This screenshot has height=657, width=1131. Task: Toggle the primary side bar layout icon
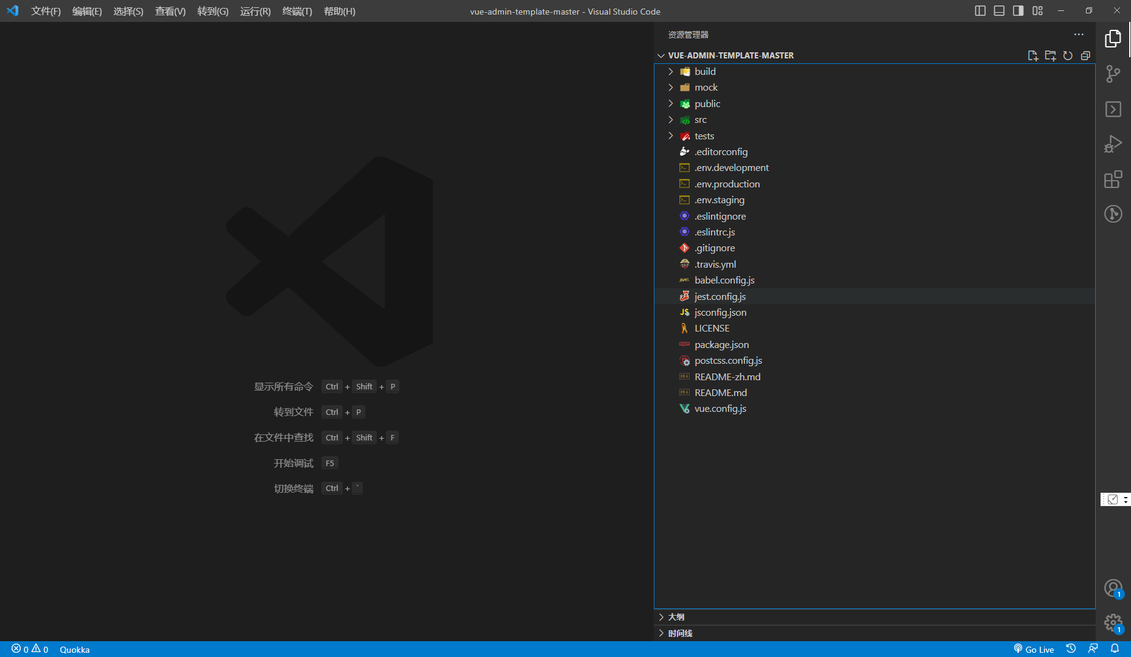980,11
